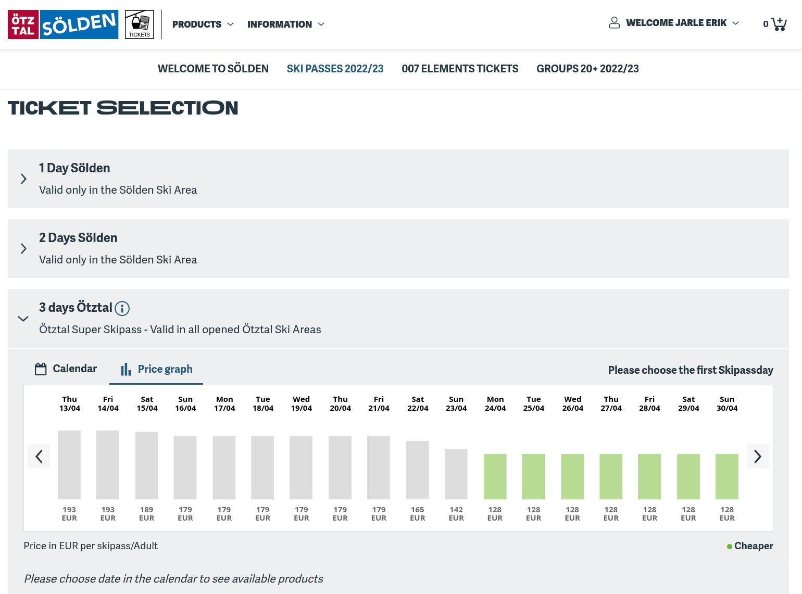Click the price graph bar icon
Viewport: 802px width, 594px height.
point(126,369)
